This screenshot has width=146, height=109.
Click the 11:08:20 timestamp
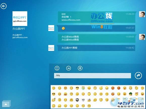(130, 14)
